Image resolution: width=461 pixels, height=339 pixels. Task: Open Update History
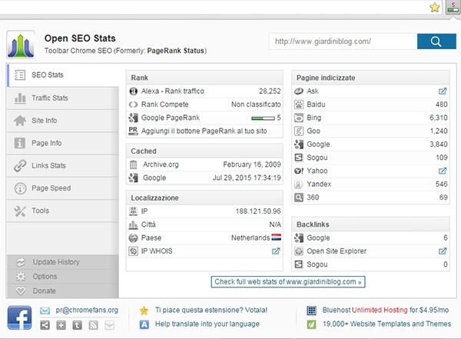63,262
